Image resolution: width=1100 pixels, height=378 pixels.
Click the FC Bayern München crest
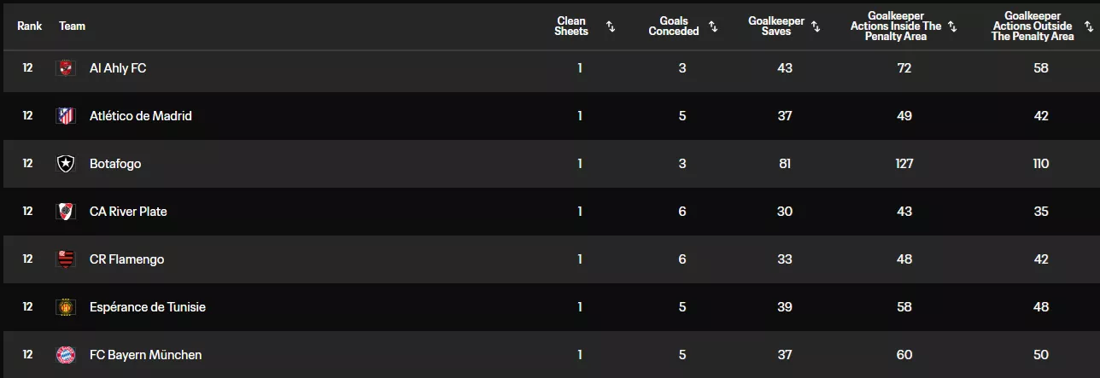[66, 355]
